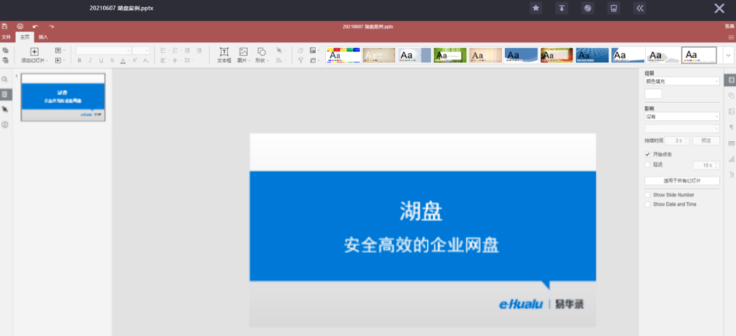Screen dimensions: 736x336
Task: Open the font name combo box
Action: coord(104,50)
